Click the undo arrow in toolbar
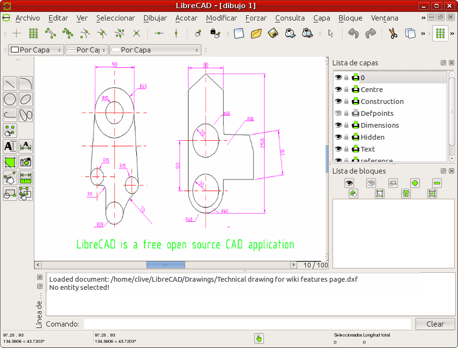The height and width of the screenshot is (348, 458). pyautogui.click(x=353, y=33)
